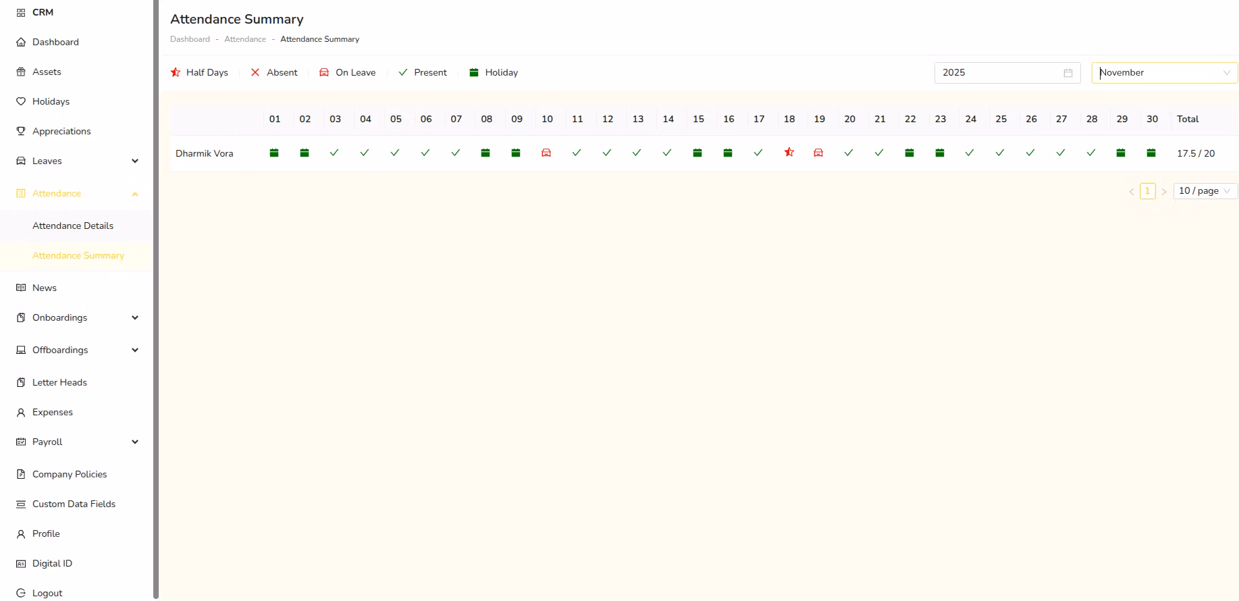Click the present checkmark under day 03
Viewport: 1239px width, 601px height.
pyautogui.click(x=334, y=153)
